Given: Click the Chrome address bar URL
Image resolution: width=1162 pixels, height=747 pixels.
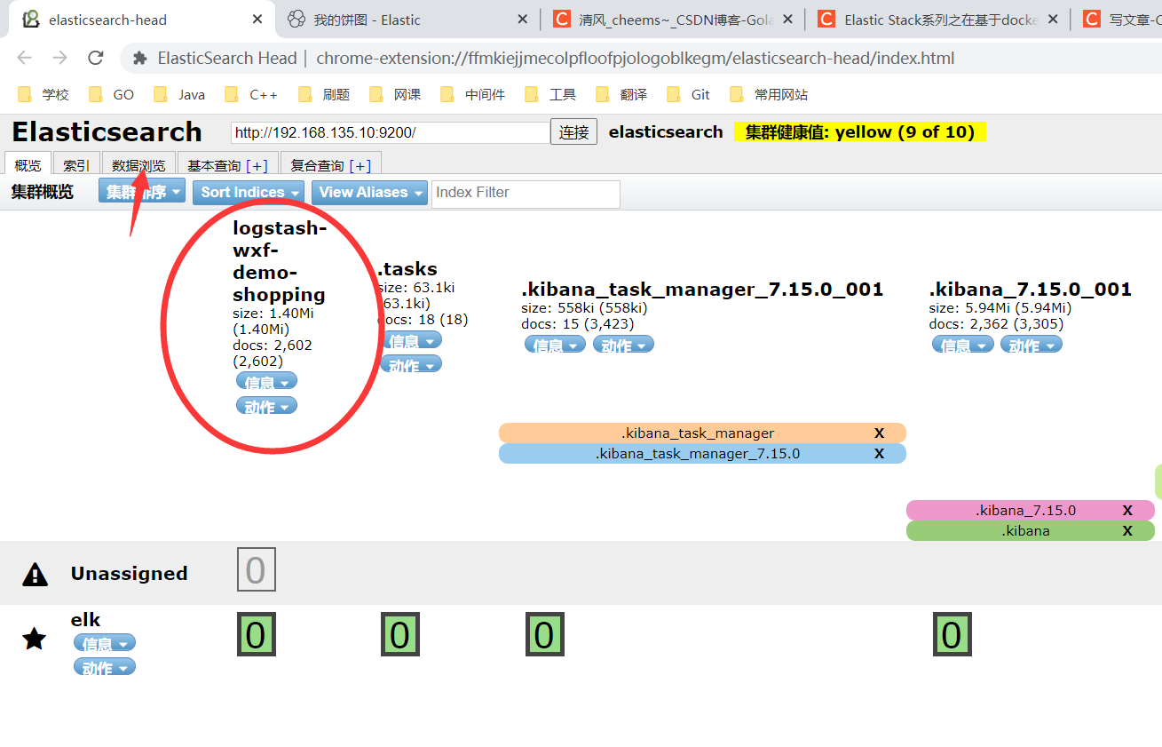Looking at the screenshot, I should (636, 58).
